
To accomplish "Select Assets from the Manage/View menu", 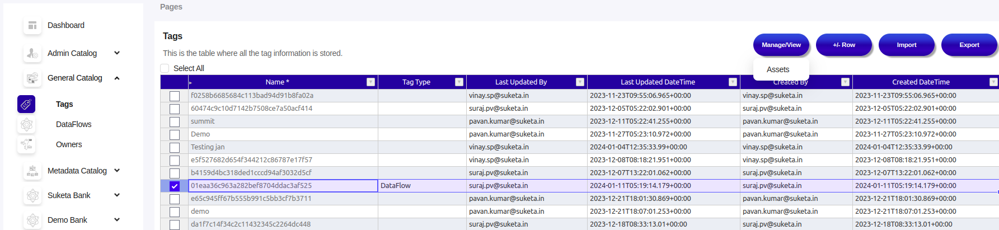I will point(778,69).
